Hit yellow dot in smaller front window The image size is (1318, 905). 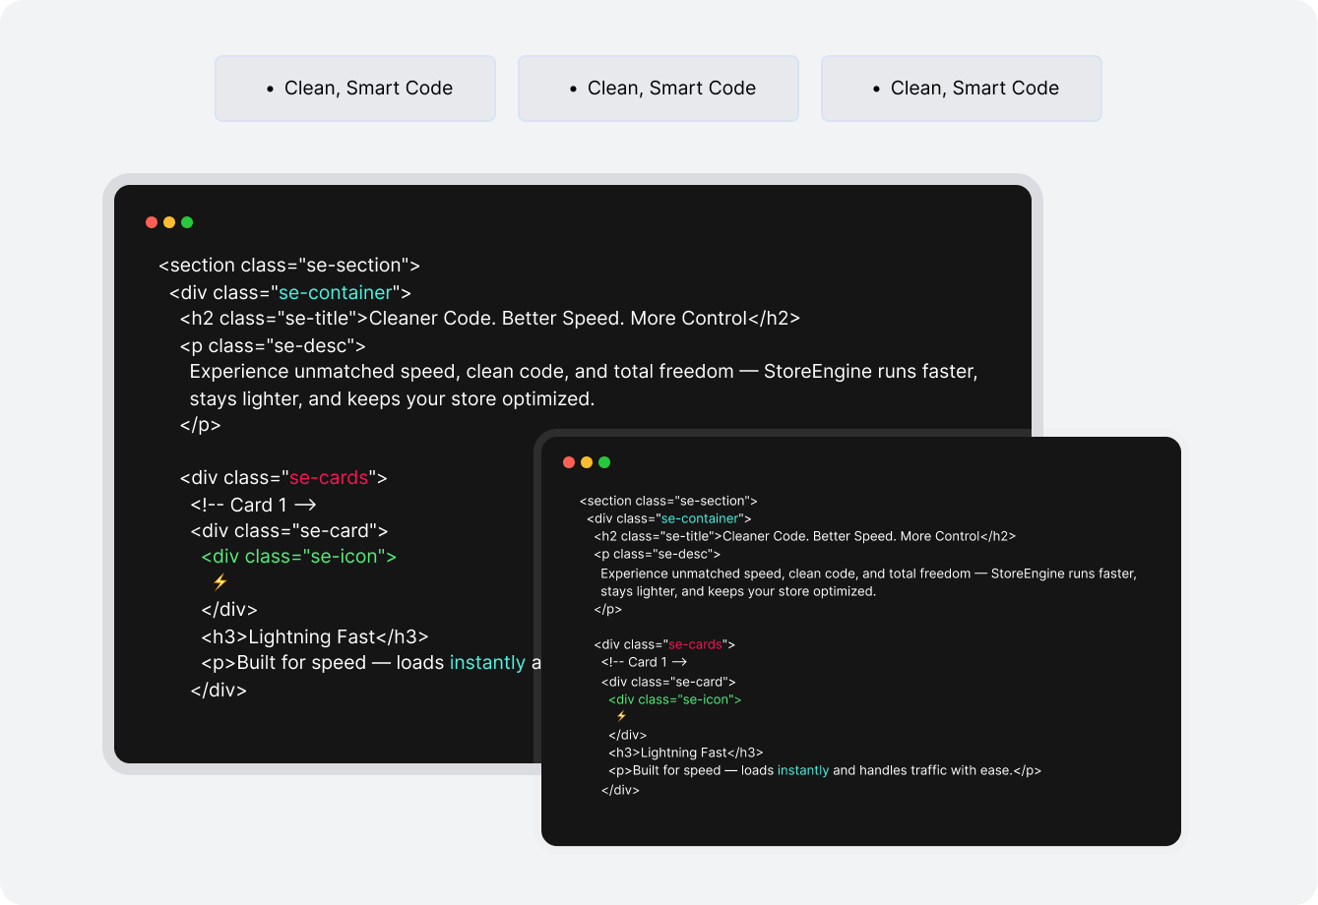[587, 462]
